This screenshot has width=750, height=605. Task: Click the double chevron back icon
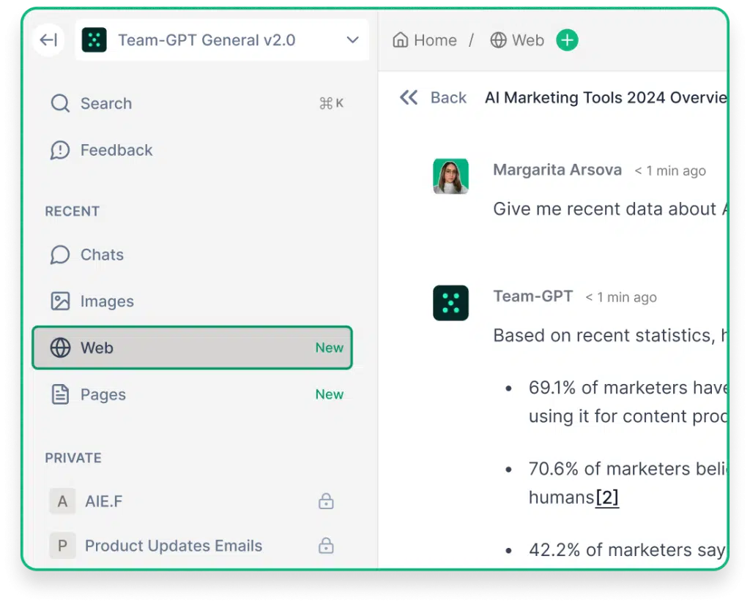coord(409,97)
